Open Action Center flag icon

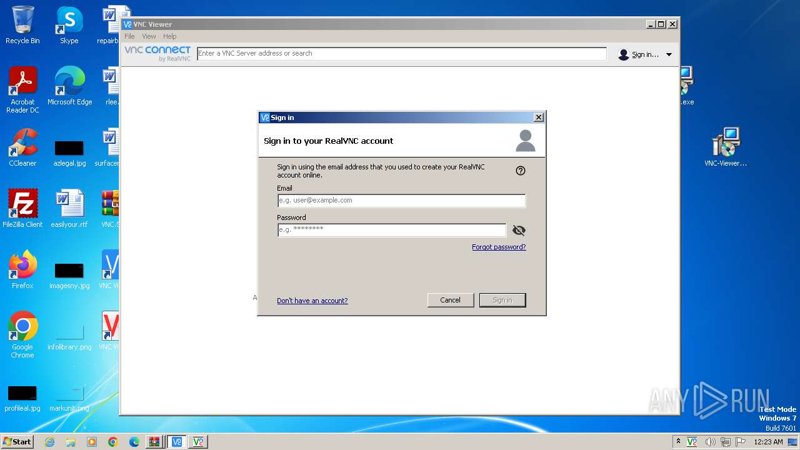[741, 442]
